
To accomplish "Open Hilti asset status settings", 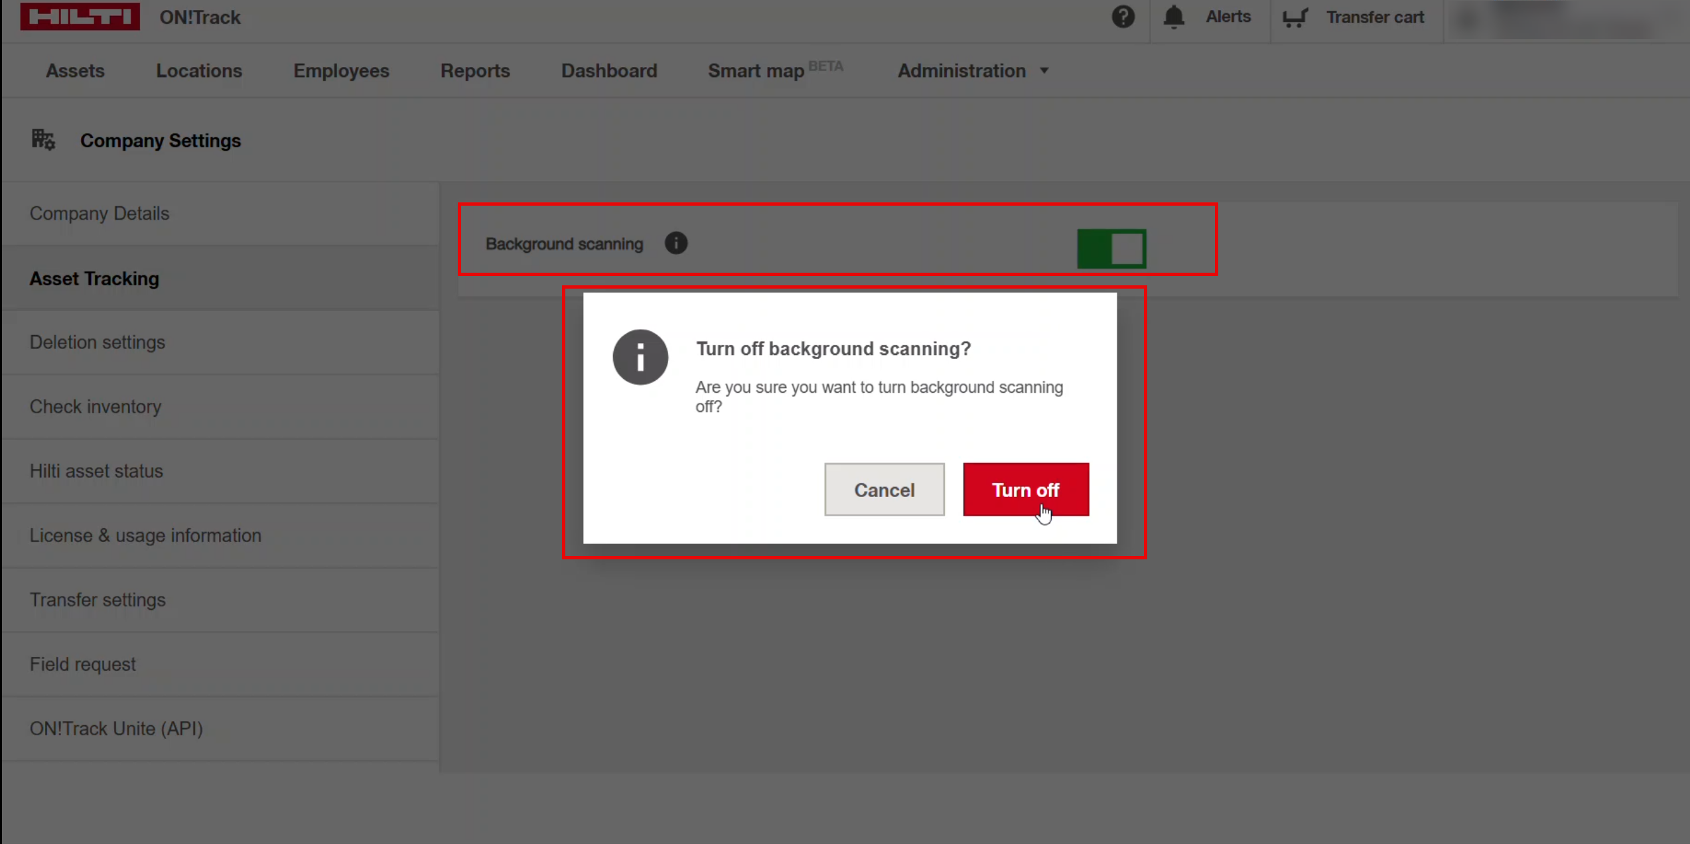I will 96,471.
